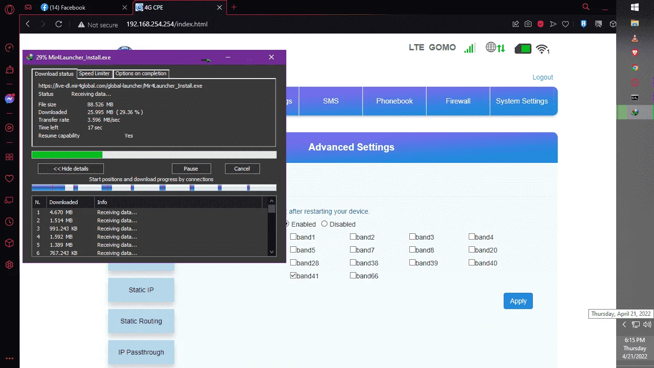Open the Firewall menu tab

pos(458,101)
